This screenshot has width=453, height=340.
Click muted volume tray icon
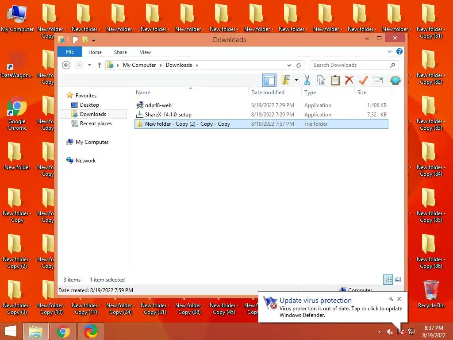(390, 332)
